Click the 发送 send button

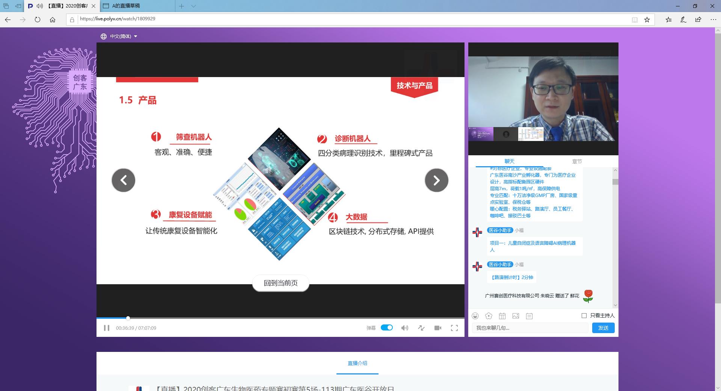[603, 328]
